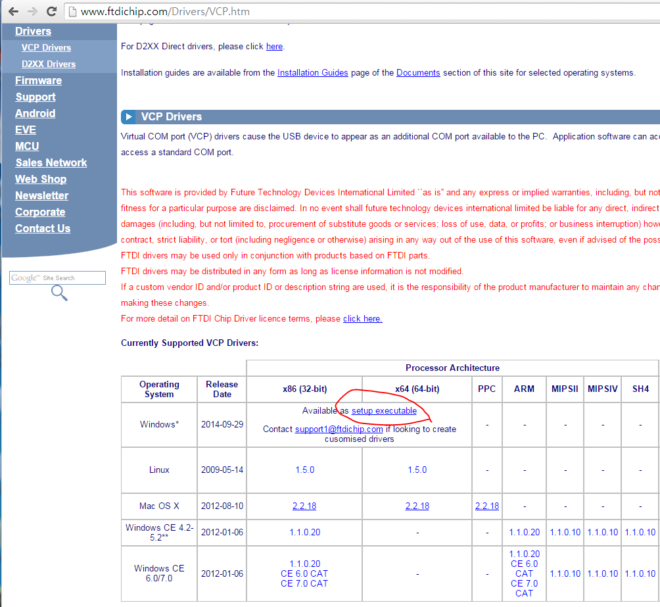
Task: Select the 'x64 (64-bit)' column header
Action: (417, 389)
